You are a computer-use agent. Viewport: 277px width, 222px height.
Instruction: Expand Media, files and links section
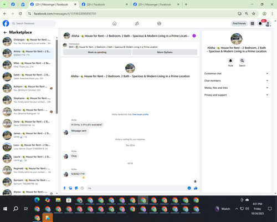[236, 88]
